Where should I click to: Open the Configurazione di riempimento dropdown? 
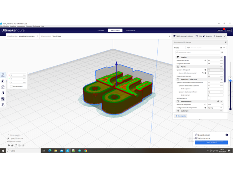(x=215, y=108)
